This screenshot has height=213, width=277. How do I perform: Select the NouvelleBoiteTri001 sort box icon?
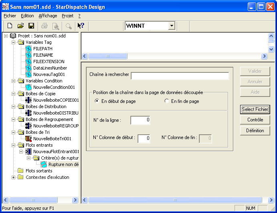28,139
